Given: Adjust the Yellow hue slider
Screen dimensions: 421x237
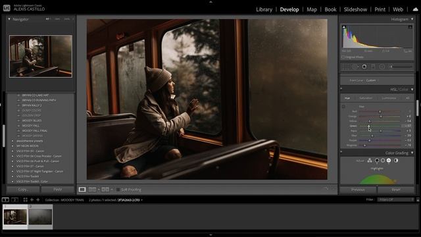Looking at the screenshot, I should tap(380, 121).
